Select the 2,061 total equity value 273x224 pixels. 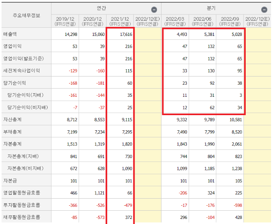[x=237, y=144]
